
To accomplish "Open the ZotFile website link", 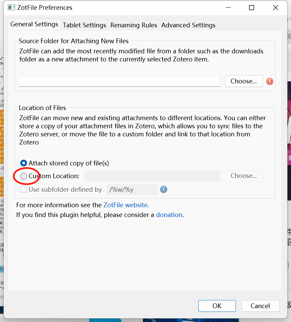I will click(125, 205).
